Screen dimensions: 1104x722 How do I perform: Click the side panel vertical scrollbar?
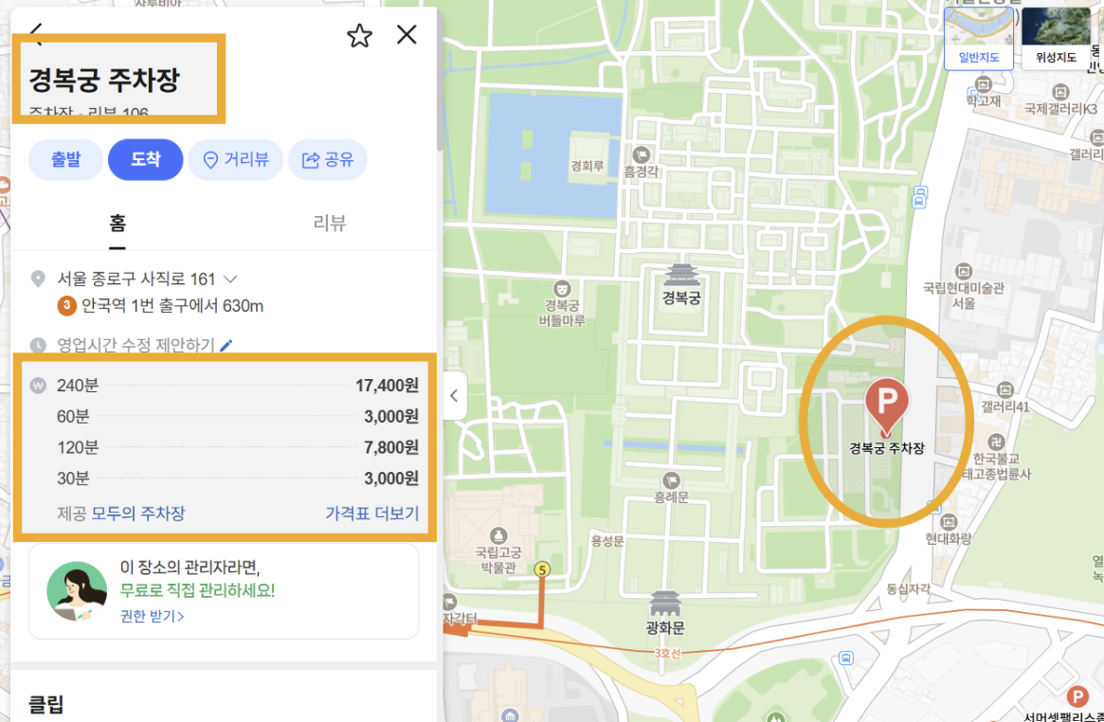[x=440, y=80]
